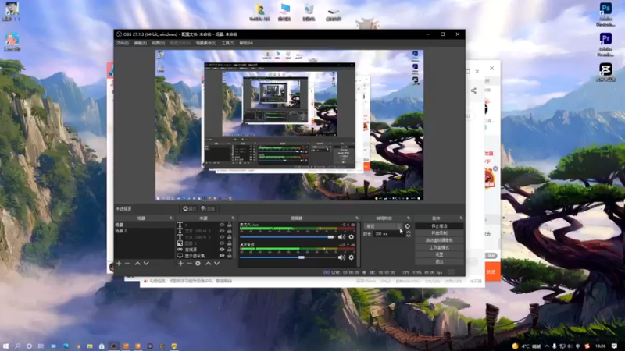The width and height of the screenshot is (625, 351).
Task: Click Start Virtual Camera button
Action: pyautogui.click(x=439, y=240)
